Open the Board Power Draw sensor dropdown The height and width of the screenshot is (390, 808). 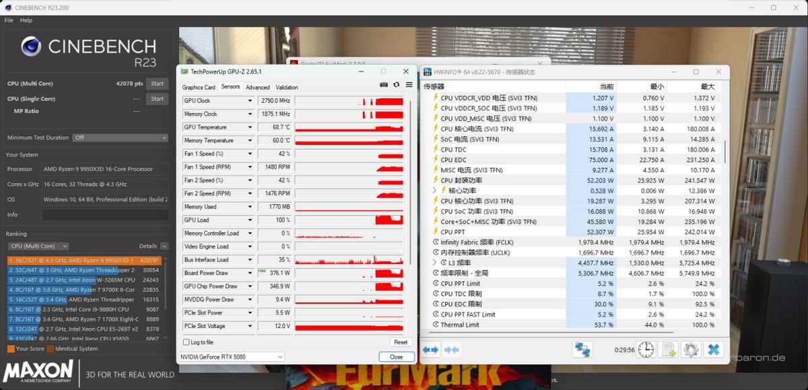coord(250,273)
